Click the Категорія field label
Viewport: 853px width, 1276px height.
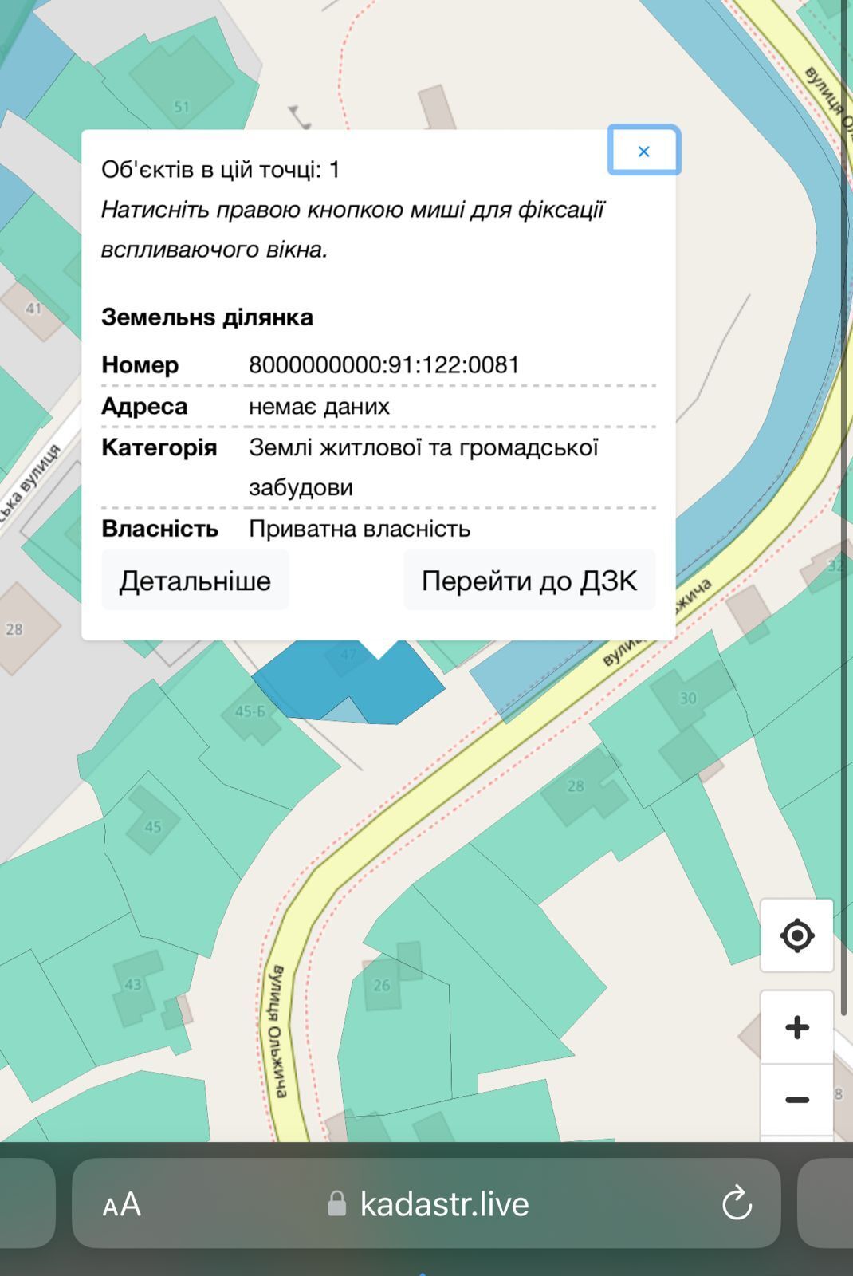[x=159, y=447]
